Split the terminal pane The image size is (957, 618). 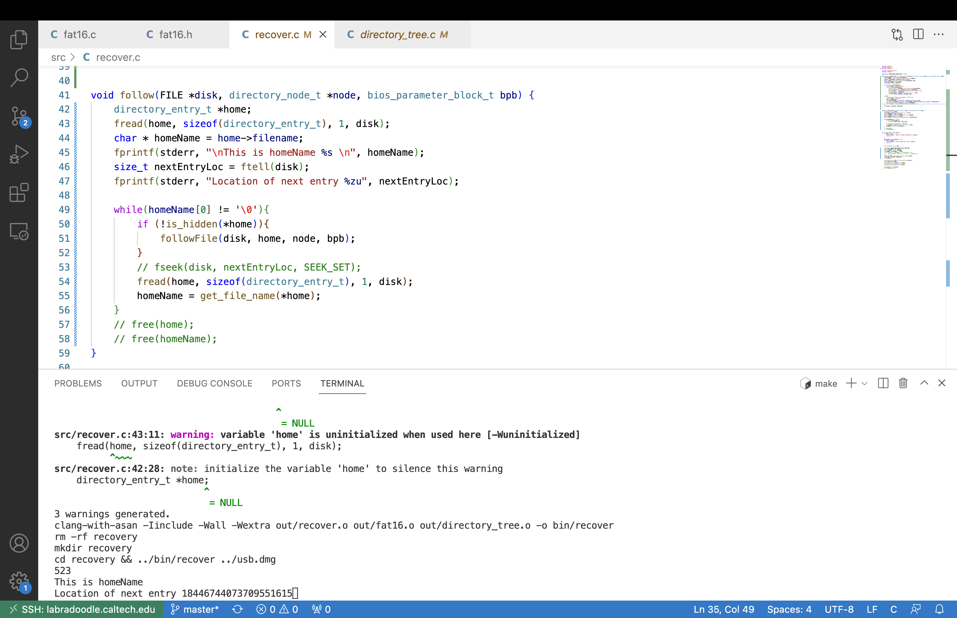(x=883, y=383)
